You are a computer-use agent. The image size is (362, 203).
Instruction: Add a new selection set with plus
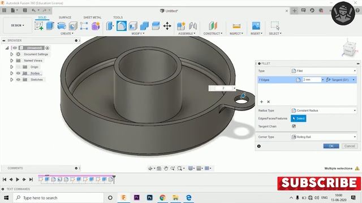point(261,101)
